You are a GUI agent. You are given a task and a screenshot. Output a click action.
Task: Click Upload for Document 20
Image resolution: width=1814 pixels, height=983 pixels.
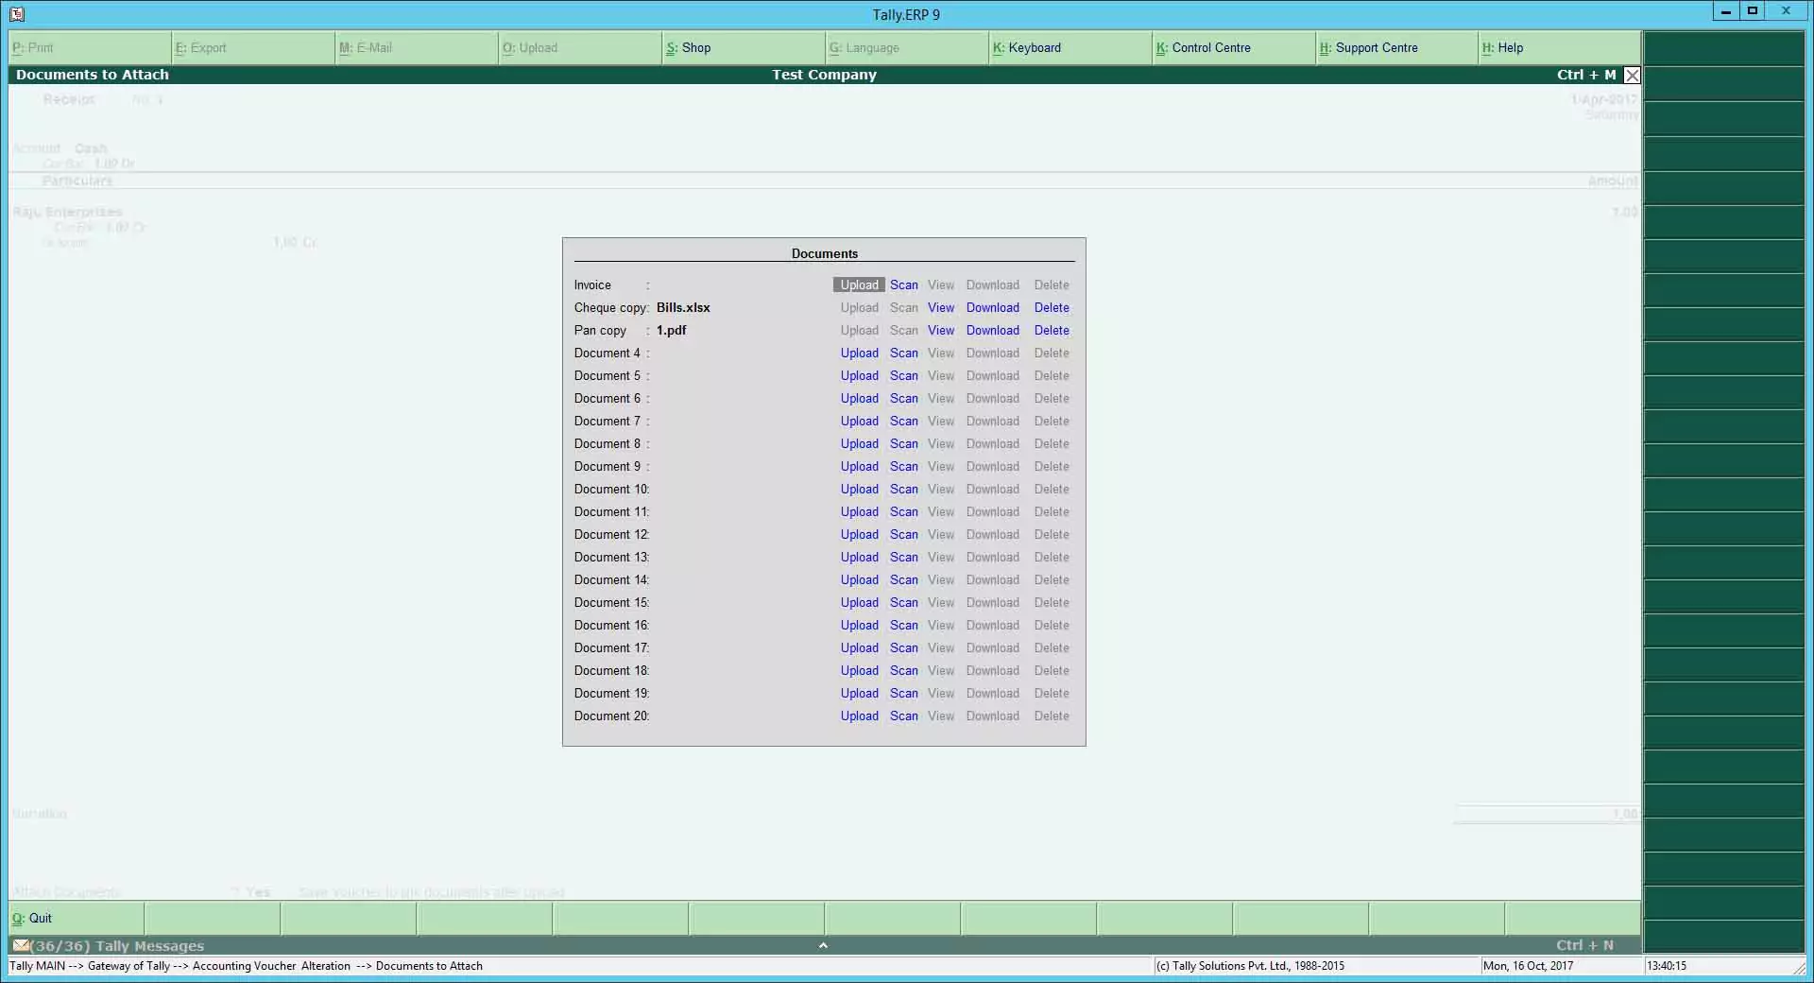(x=859, y=716)
